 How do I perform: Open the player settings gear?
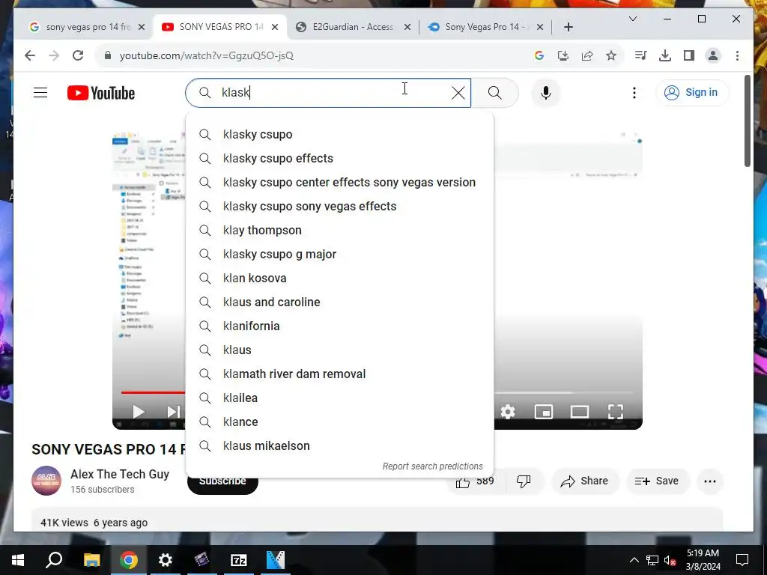[508, 412]
